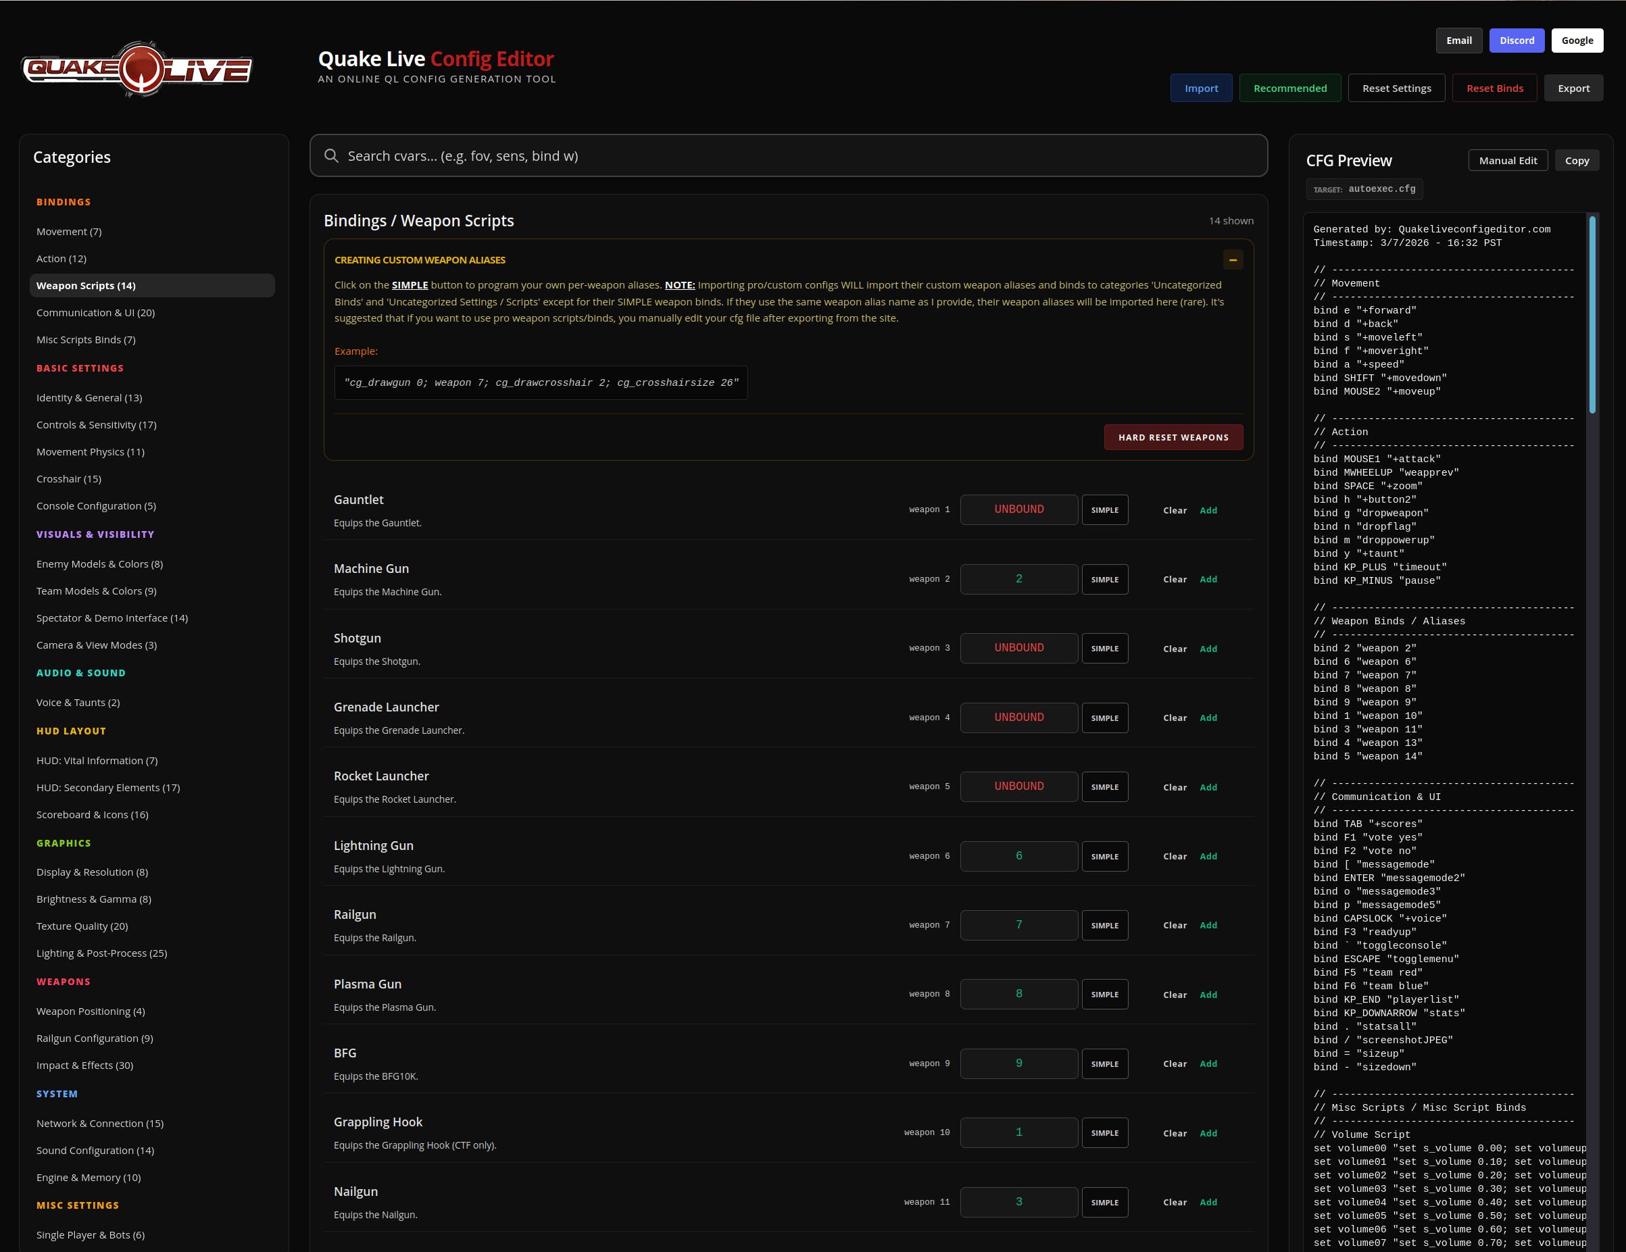The image size is (1626, 1252).
Task: Toggle SIMPLE mode for Rocket Launcher
Action: (x=1104, y=786)
